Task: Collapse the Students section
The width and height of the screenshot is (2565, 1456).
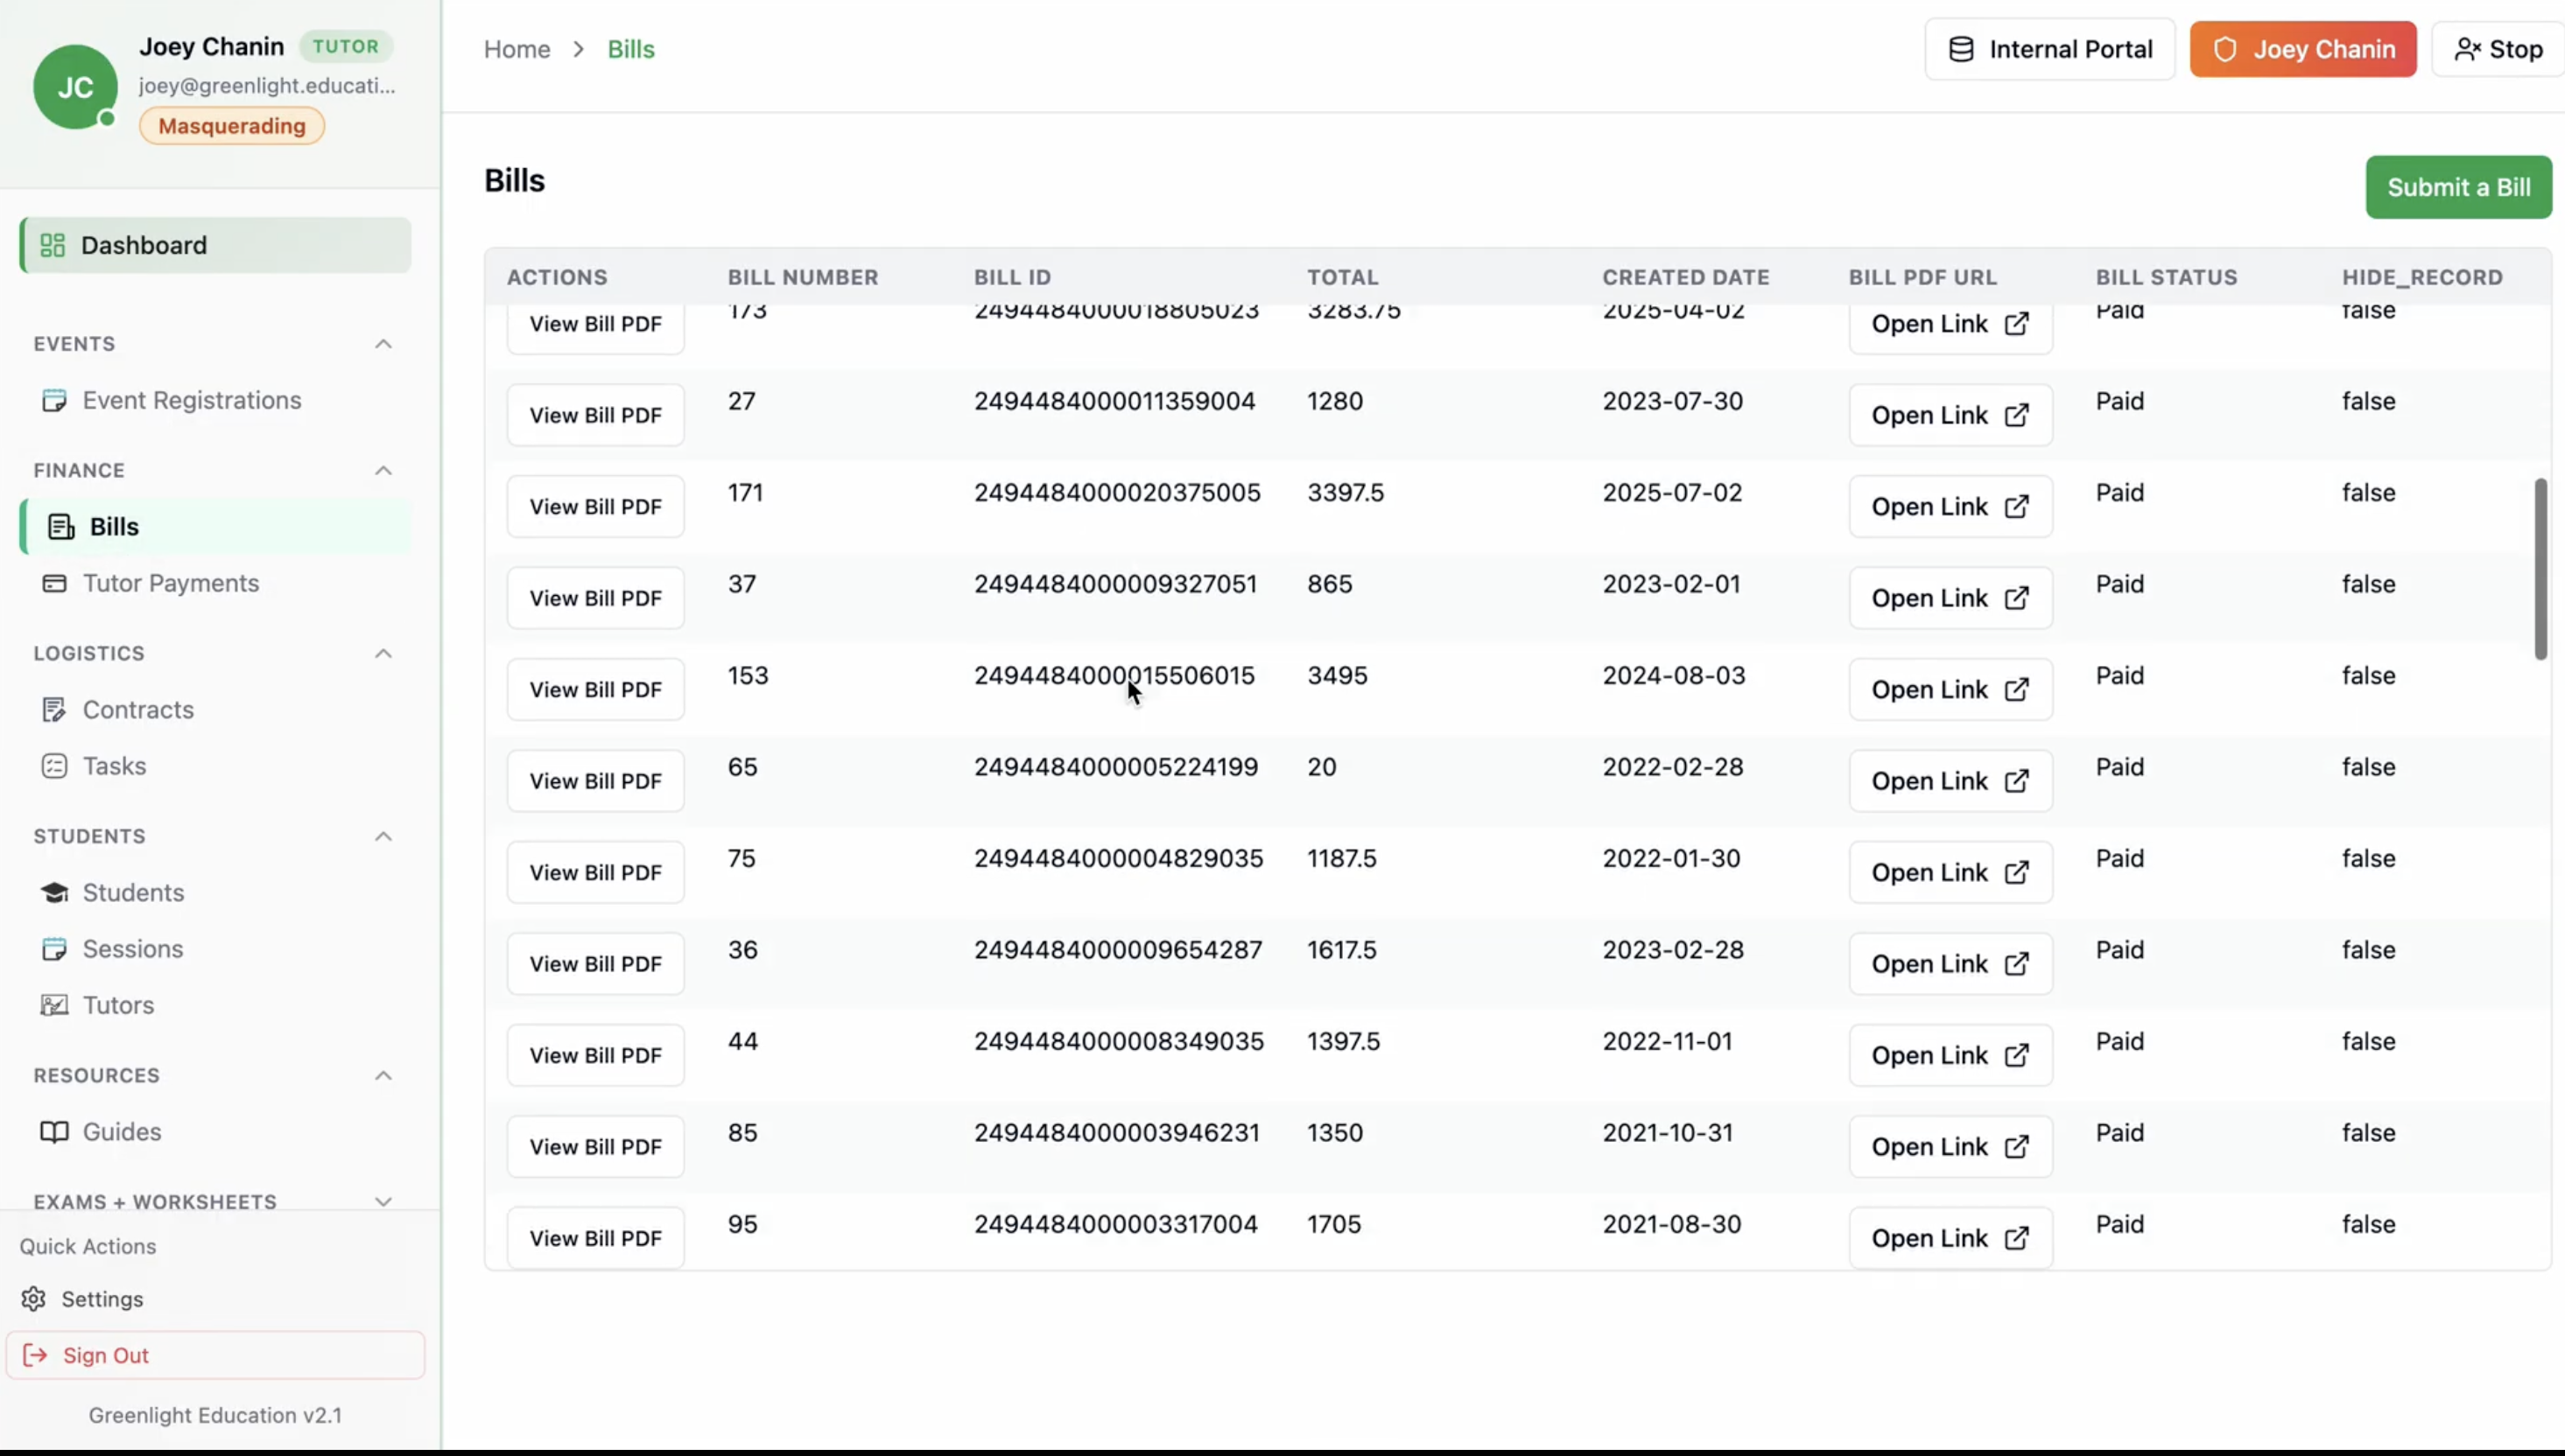Action: click(x=383, y=836)
